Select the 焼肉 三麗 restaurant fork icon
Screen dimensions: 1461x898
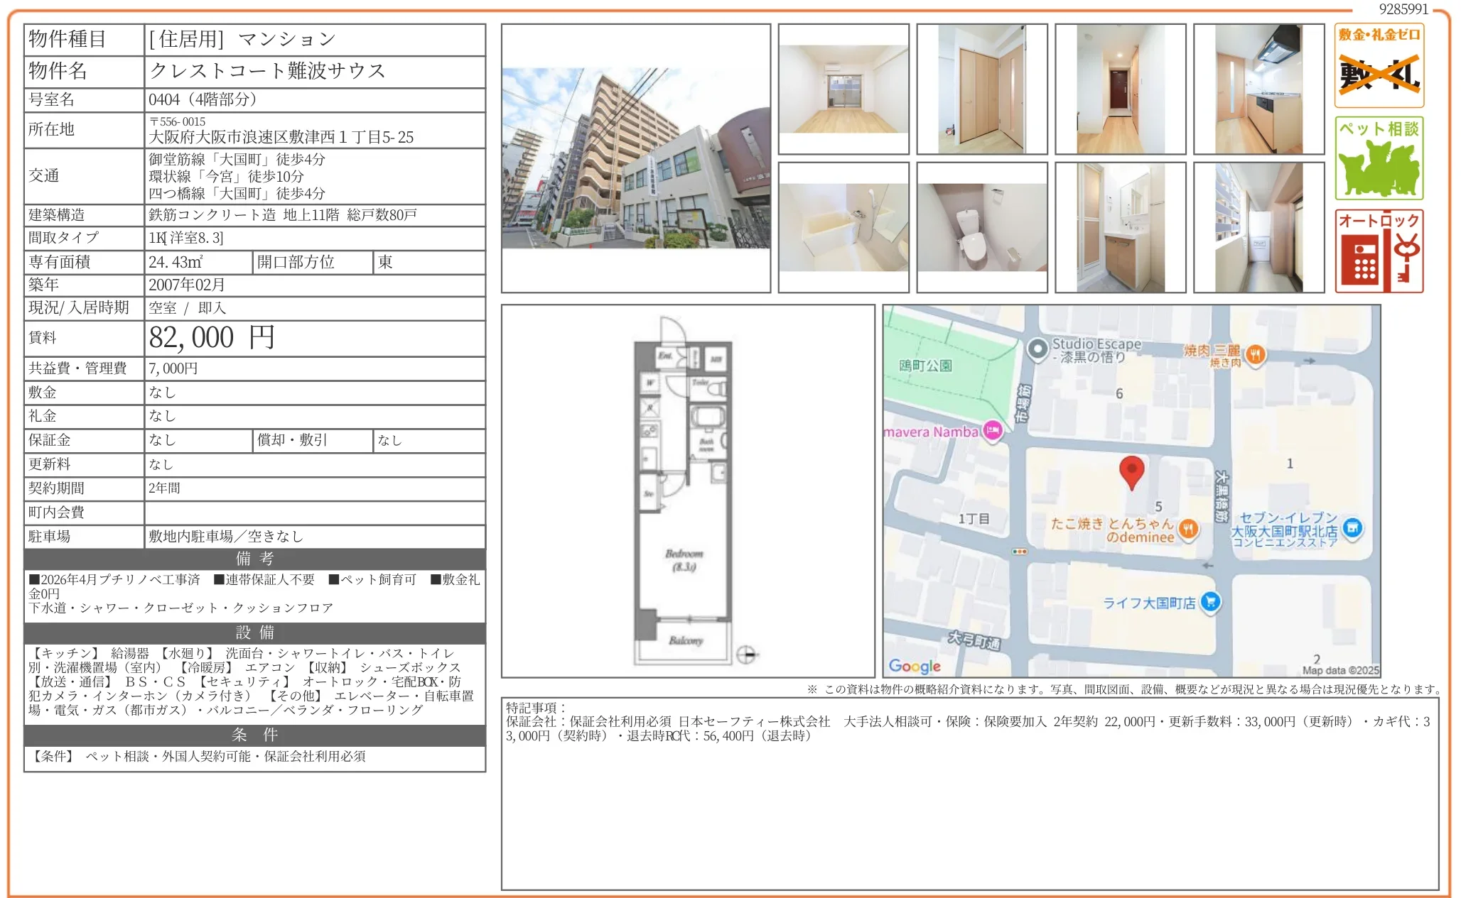(1255, 355)
